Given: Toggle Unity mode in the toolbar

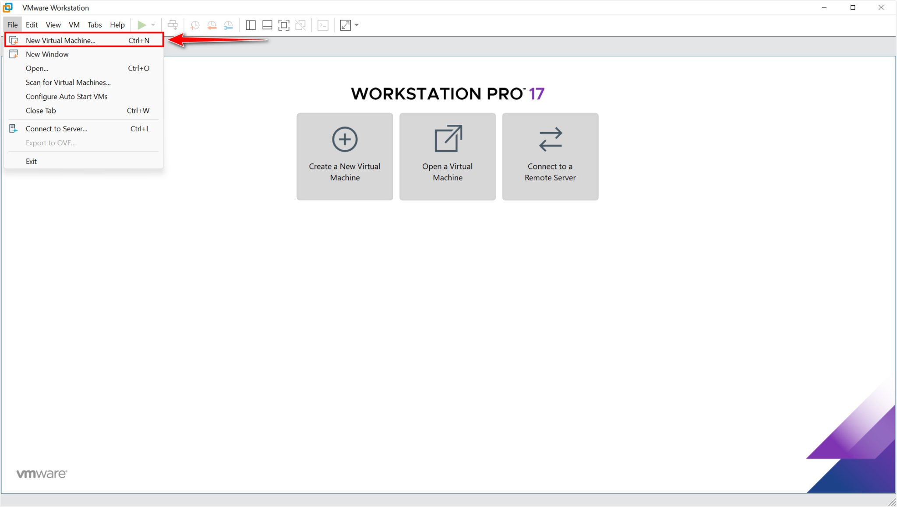Looking at the screenshot, I should 301,25.
